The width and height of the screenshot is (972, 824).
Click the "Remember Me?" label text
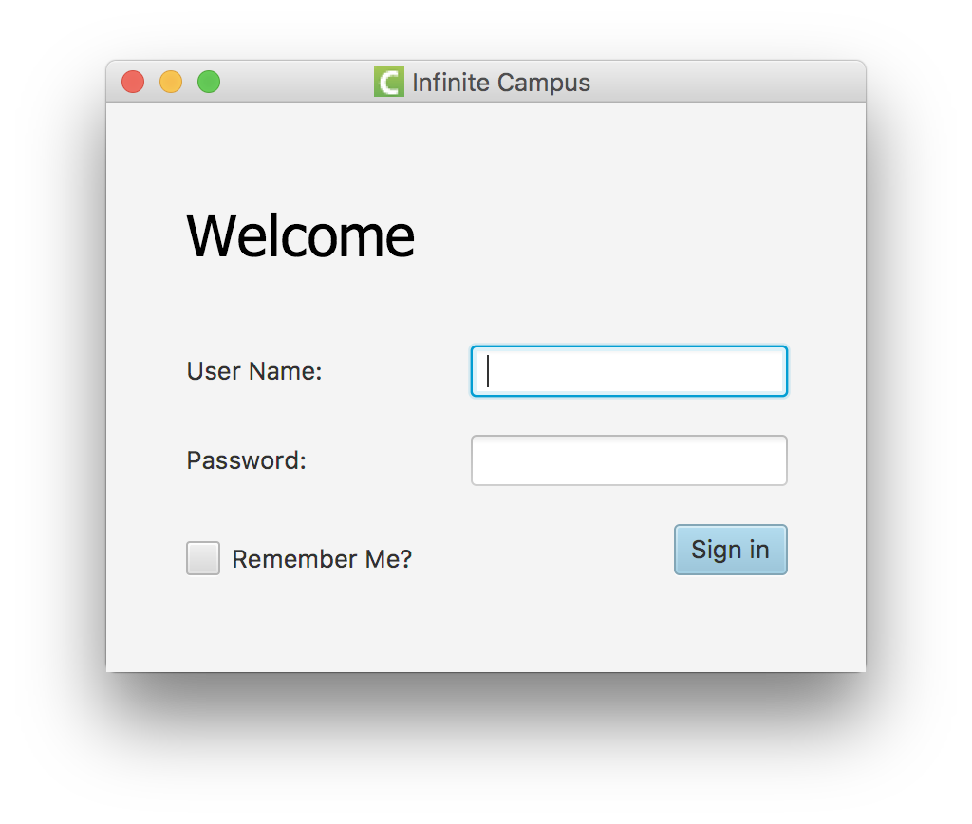click(322, 559)
